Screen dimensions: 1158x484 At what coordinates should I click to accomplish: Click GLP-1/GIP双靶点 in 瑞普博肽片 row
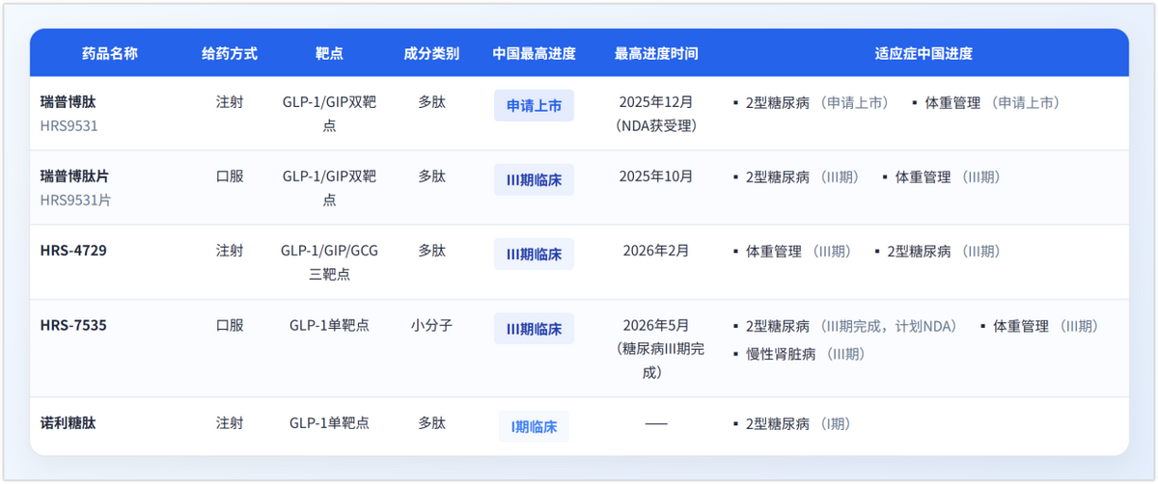click(329, 188)
